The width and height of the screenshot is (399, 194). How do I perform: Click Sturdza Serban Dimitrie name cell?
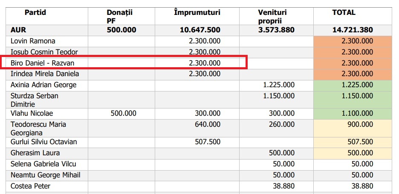35,100
